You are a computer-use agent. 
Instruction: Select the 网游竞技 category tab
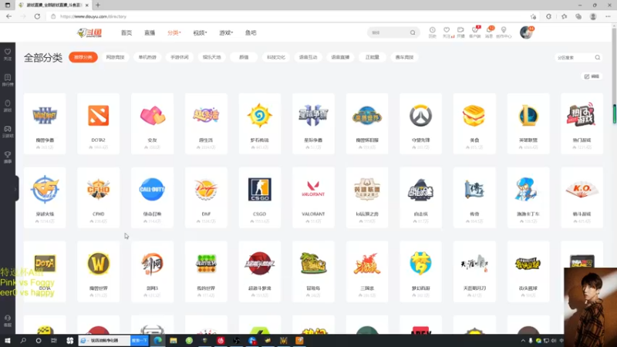click(x=115, y=57)
